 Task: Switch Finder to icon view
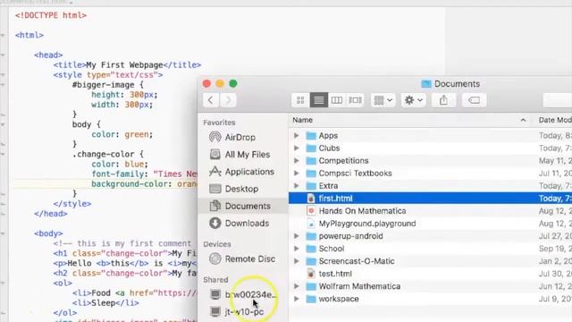coord(300,100)
